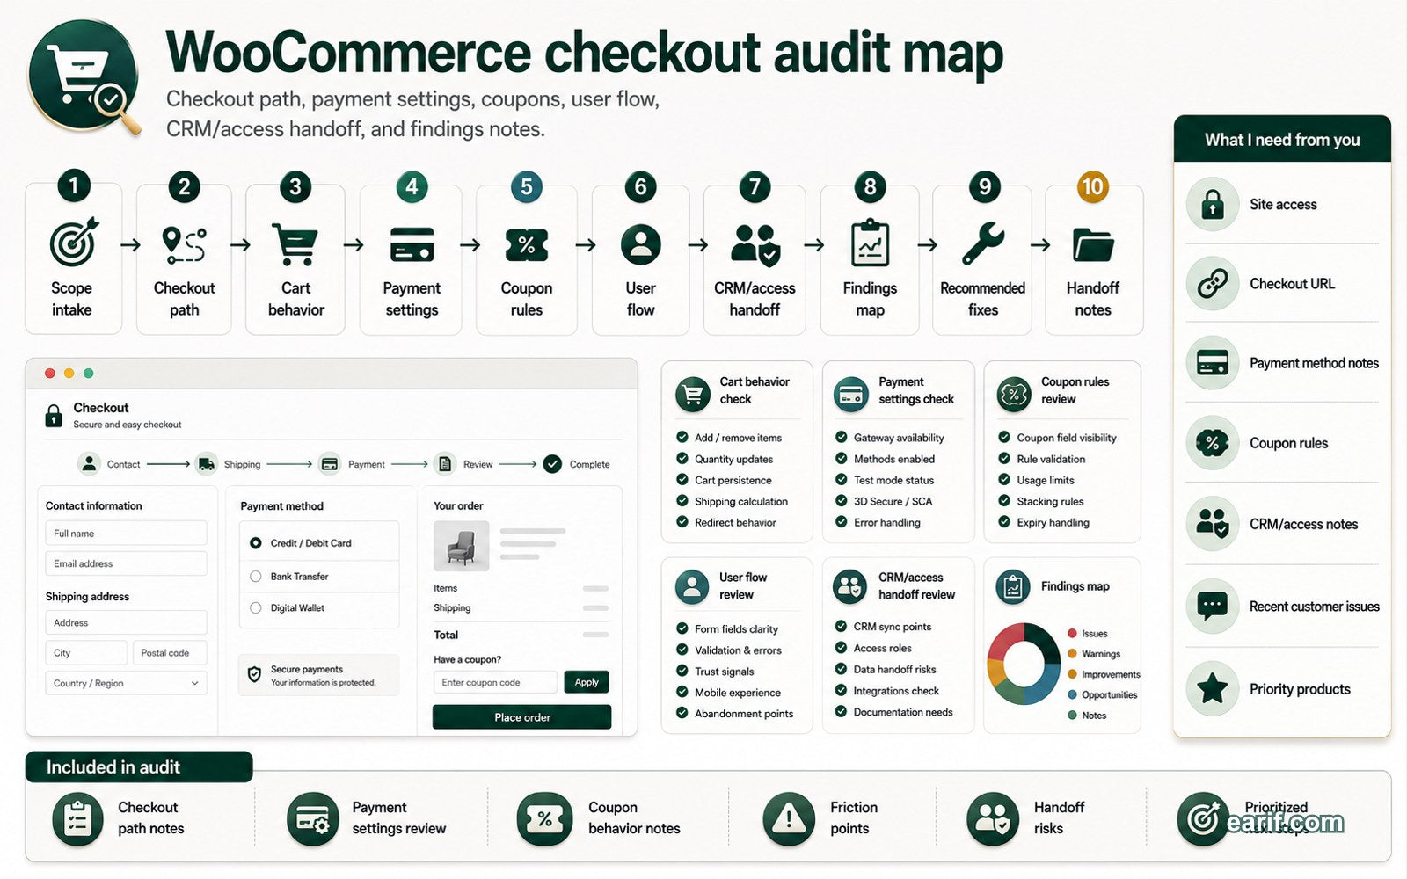
Task: Click the Enter coupon code field
Action: pos(495,682)
